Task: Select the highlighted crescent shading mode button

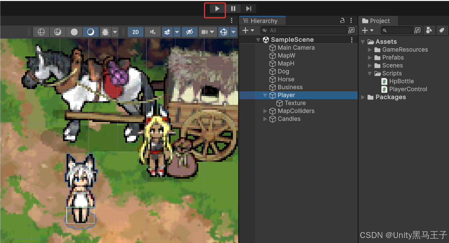Action: tap(91, 32)
